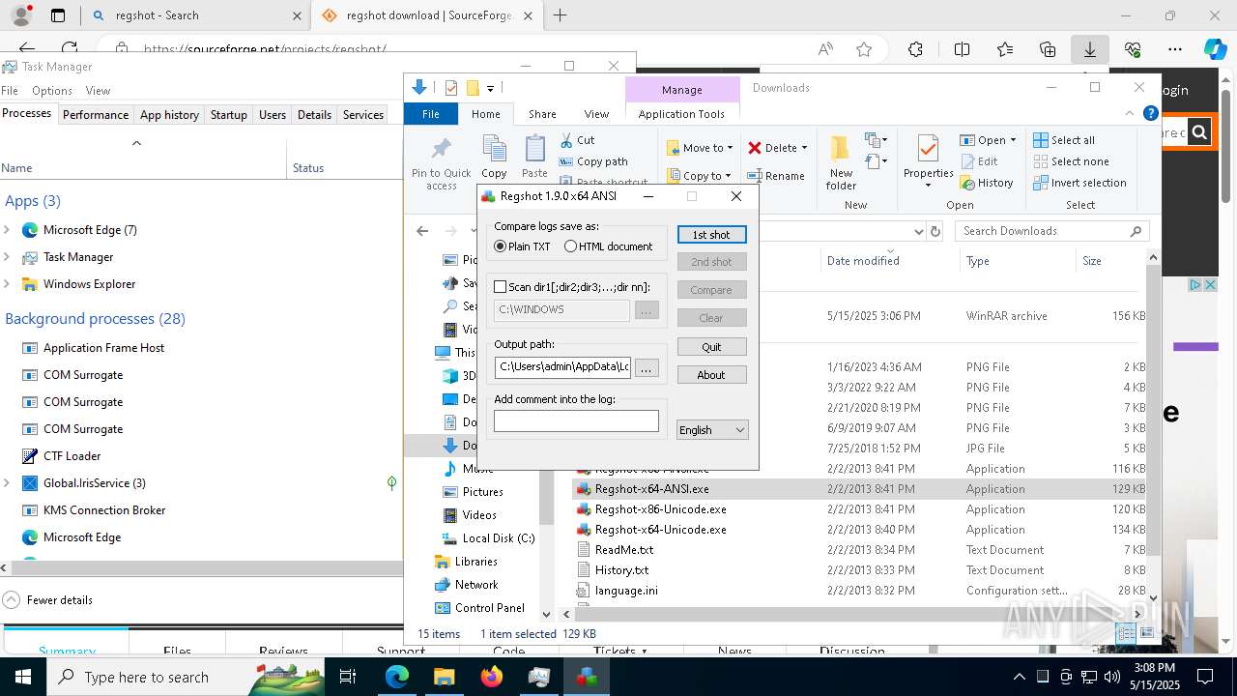Expand the Open dropdown arrow in ribbon
Screen dimensions: 1237x696
[x=1013, y=140]
